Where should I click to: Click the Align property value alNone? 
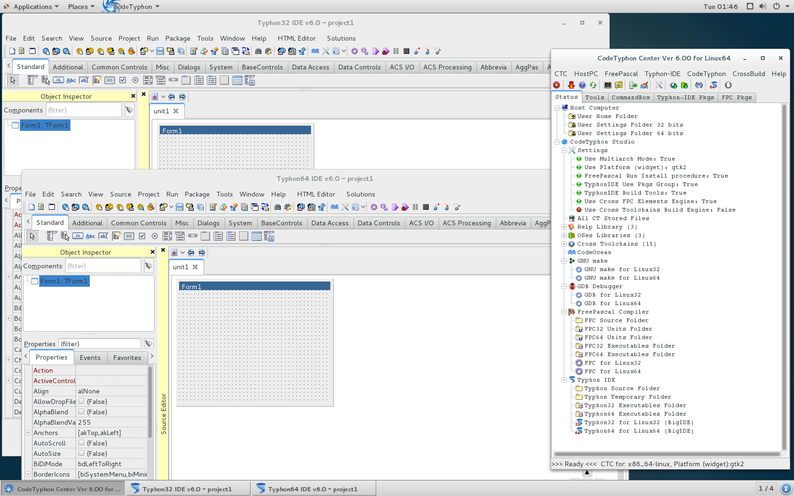(x=112, y=391)
